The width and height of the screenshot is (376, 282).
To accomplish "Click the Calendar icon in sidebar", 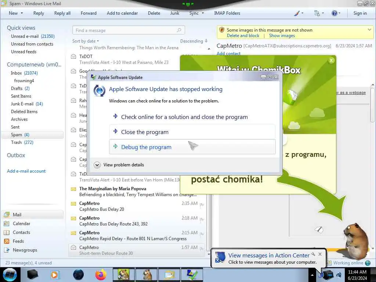I will [x=7, y=224].
